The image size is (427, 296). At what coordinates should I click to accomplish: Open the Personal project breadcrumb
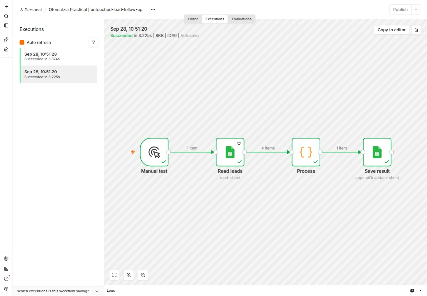tap(31, 10)
